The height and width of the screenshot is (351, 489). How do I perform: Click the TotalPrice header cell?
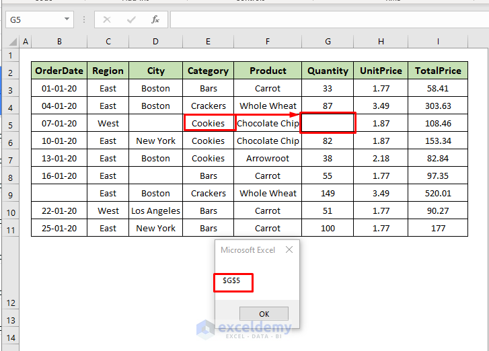pyautogui.click(x=438, y=71)
